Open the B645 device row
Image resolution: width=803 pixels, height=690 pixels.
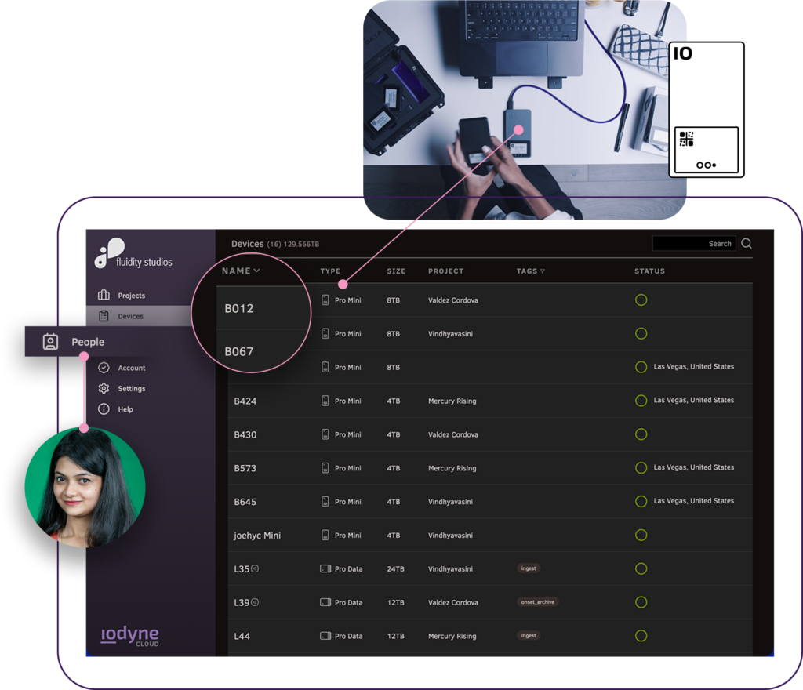490,502
